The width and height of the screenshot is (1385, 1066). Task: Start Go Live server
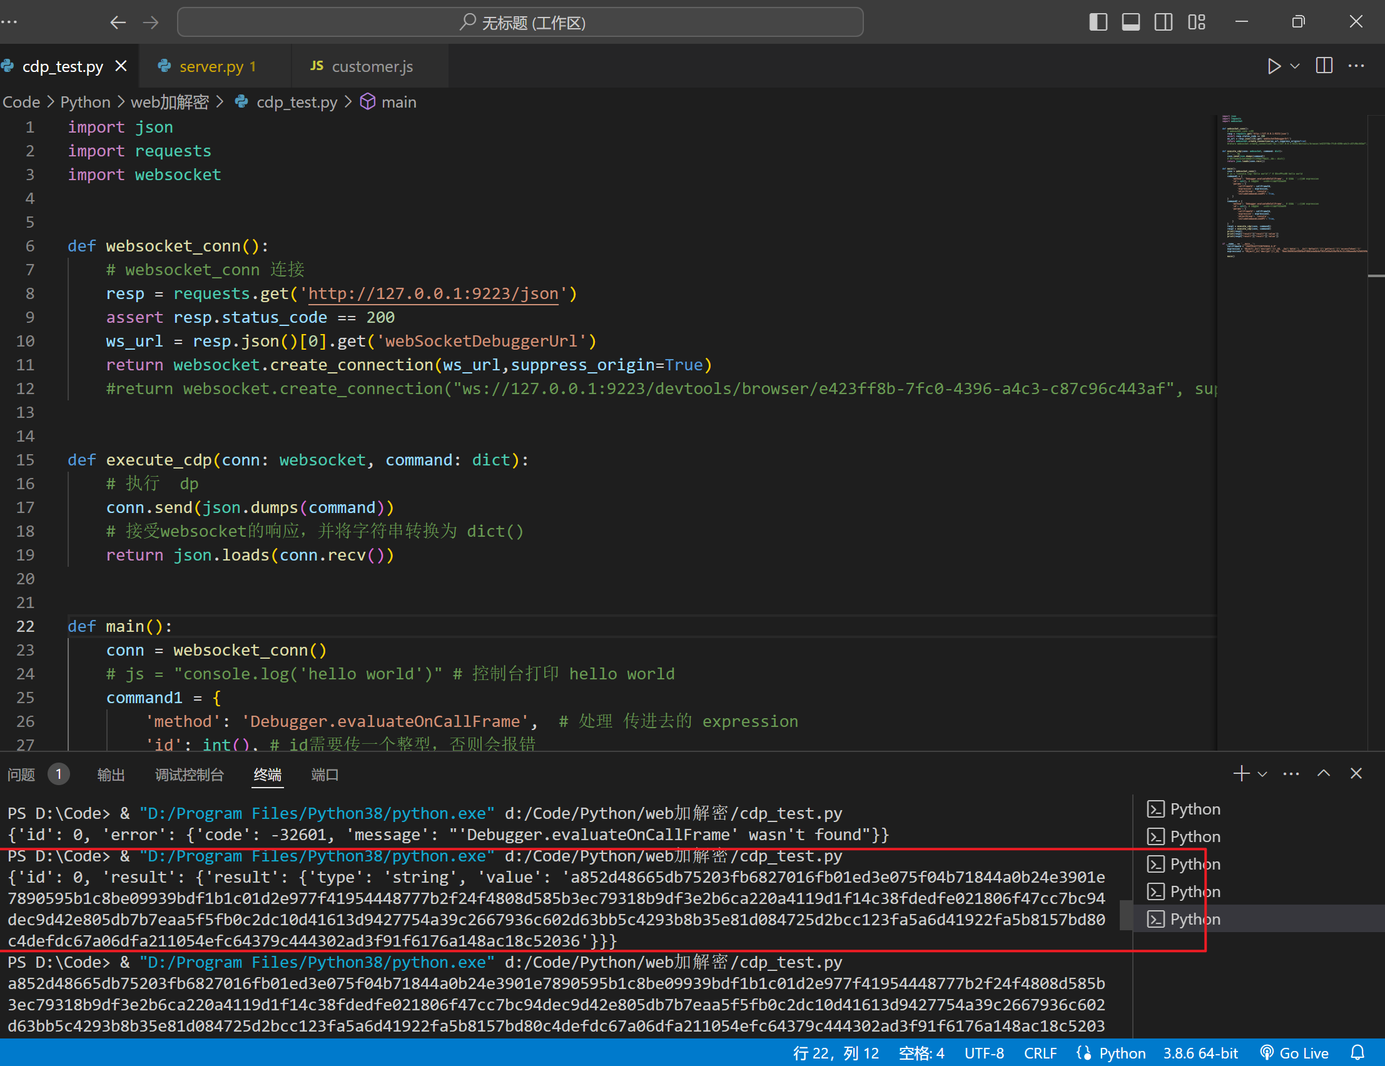pyautogui.click(x=1293, y=1053)
